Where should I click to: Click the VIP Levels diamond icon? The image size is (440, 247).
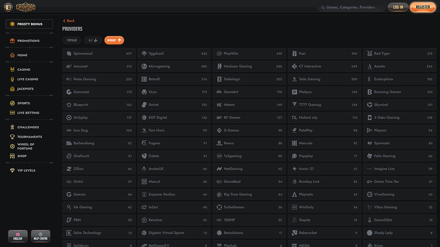(x=12, y=170)
